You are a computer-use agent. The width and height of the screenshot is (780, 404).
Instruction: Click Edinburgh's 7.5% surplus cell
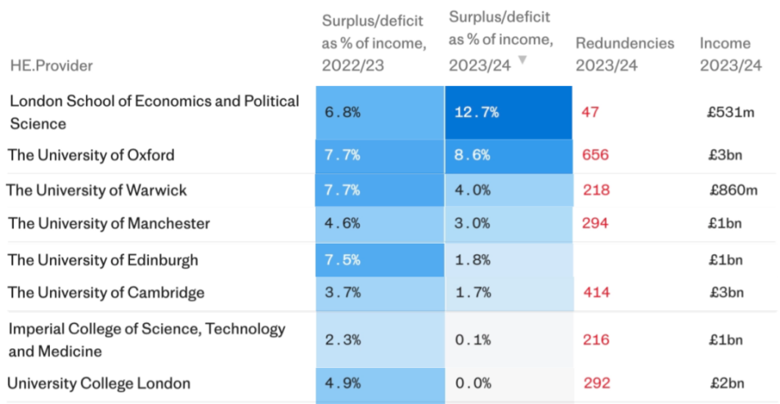pyautogui.click(x=379, y=260)
